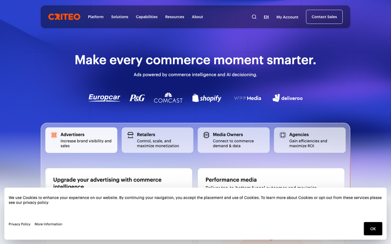This screenshot has height=244, width=391.
Task: Select the Advertisers tab
Action: point(81,140)
